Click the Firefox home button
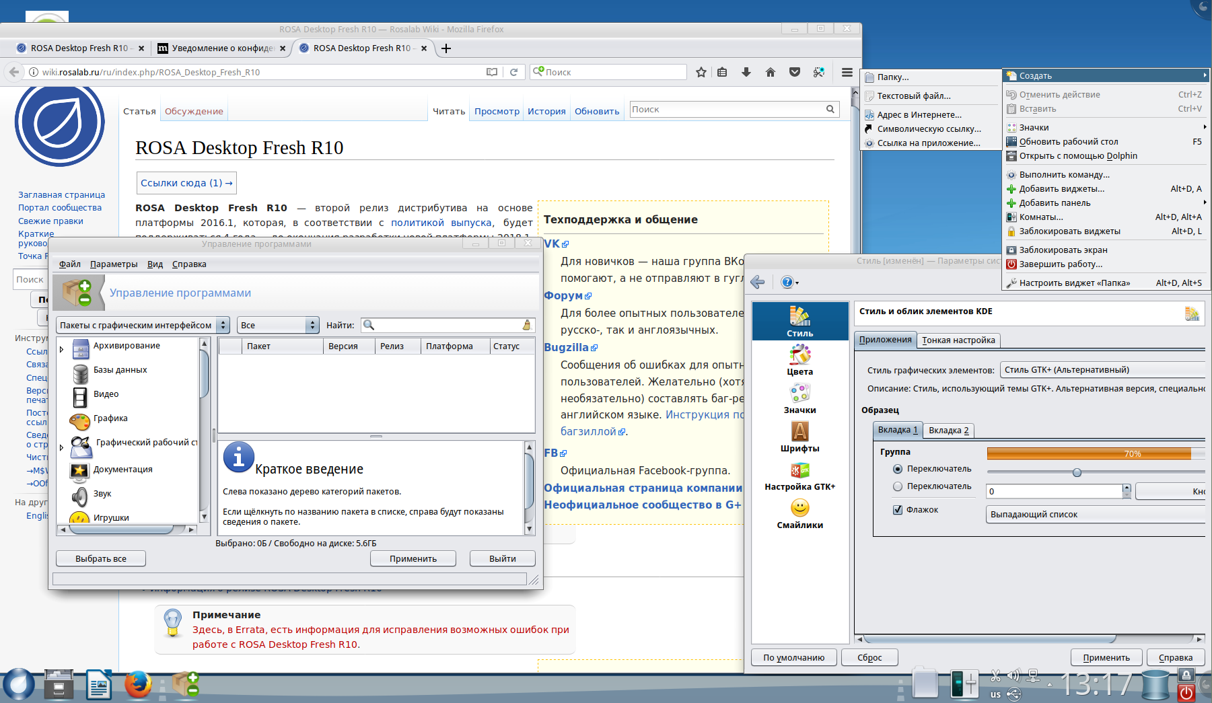Image resolution: width=1212 pixels, height=703 pixels. point(771,72)
